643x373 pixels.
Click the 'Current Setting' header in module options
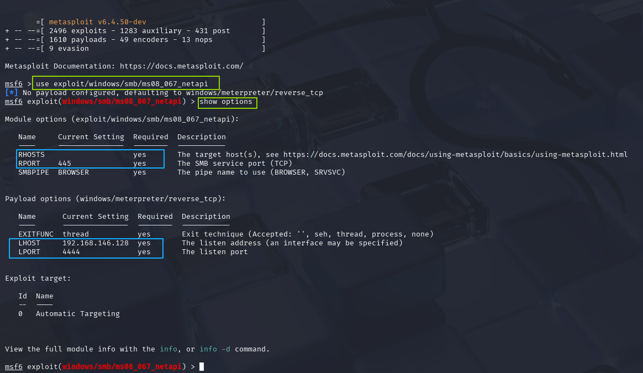click(x=91, y=137)
